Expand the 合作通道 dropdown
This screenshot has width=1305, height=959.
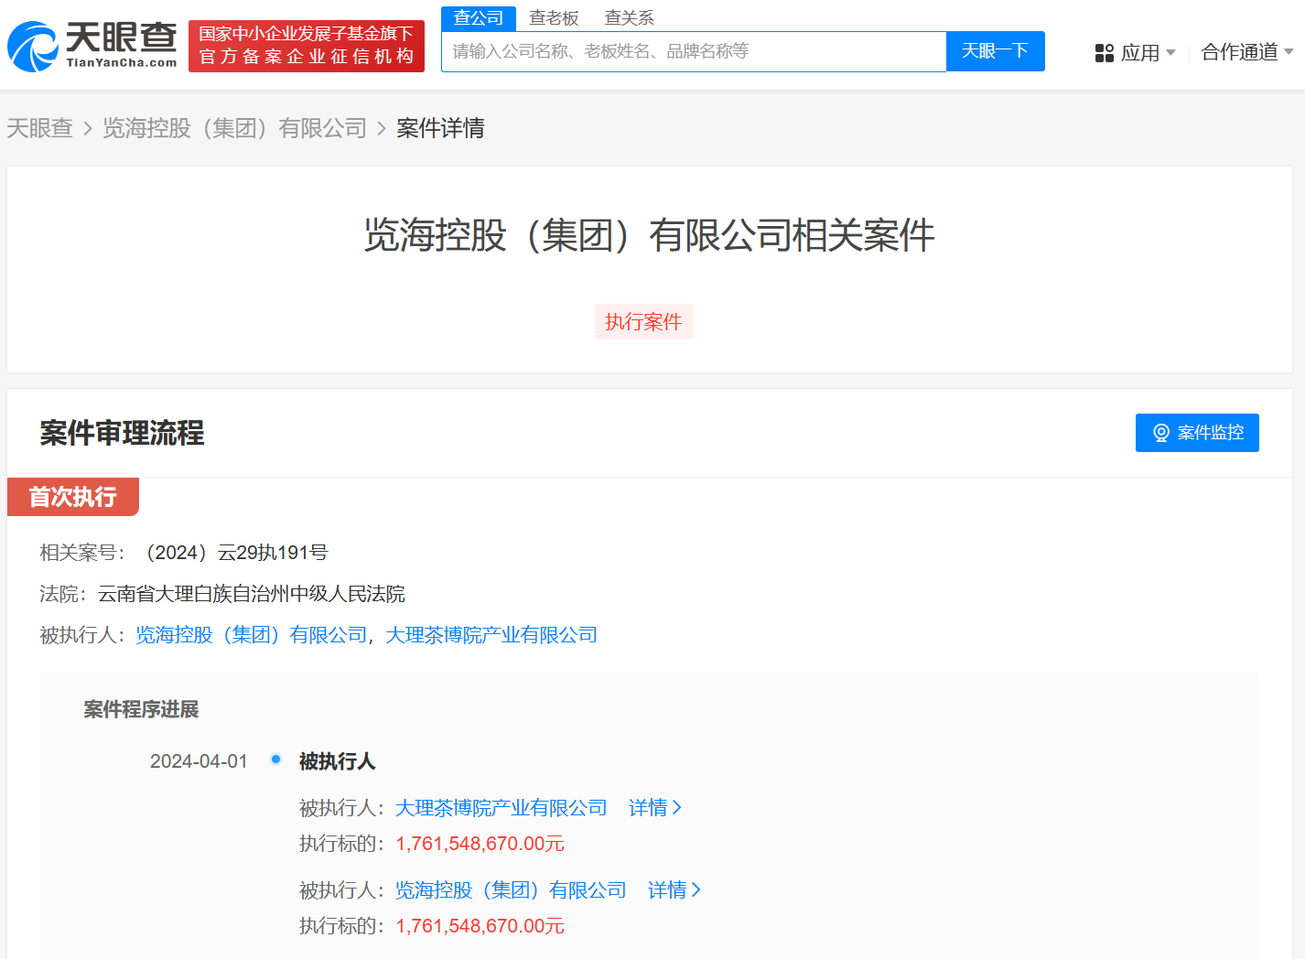(x=1246, y=52)
